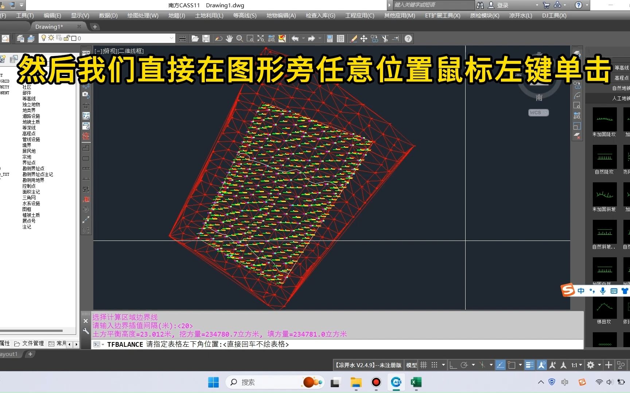Click the 登录 login button
This screenshot has height=393, width=630.
point(498,5)
